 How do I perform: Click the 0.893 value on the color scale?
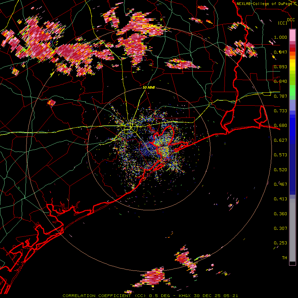280,67
